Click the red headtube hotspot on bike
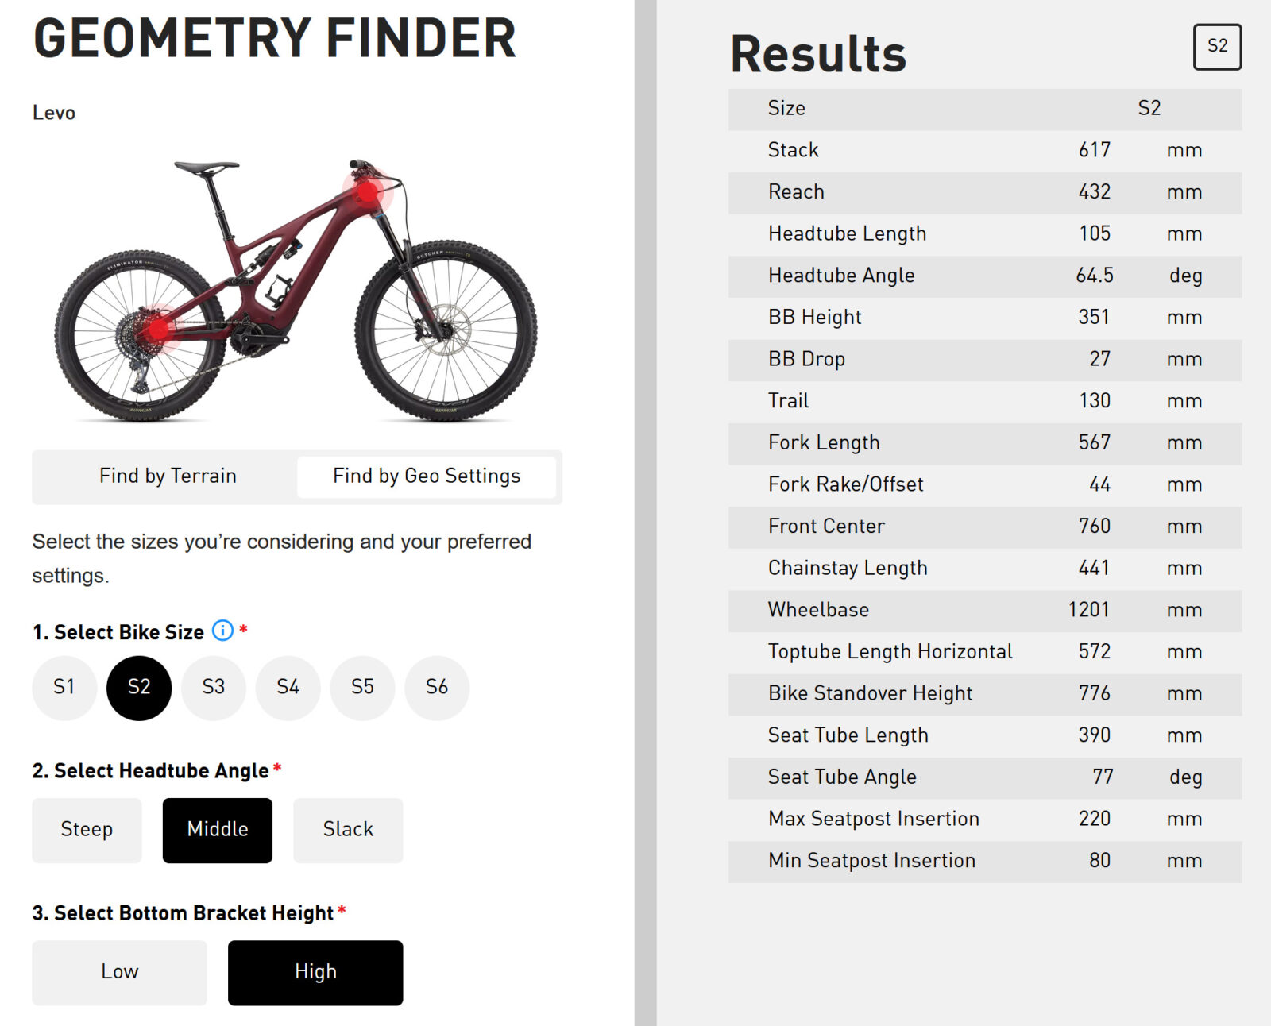Image resolution: width=1271 pixels, height=1026 pixels. [368, 191]
